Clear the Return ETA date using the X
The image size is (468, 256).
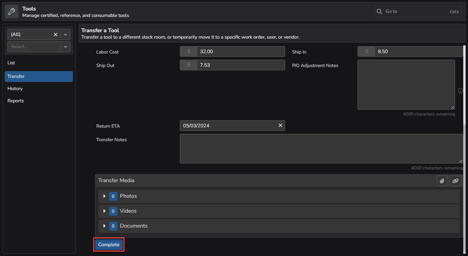click(x=280, y=125)
